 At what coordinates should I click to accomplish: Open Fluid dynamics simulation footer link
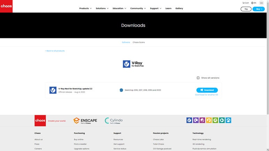(x=205, y=149)
